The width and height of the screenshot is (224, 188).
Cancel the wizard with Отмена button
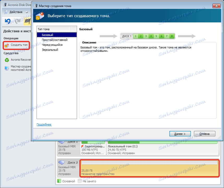[204, 134]
